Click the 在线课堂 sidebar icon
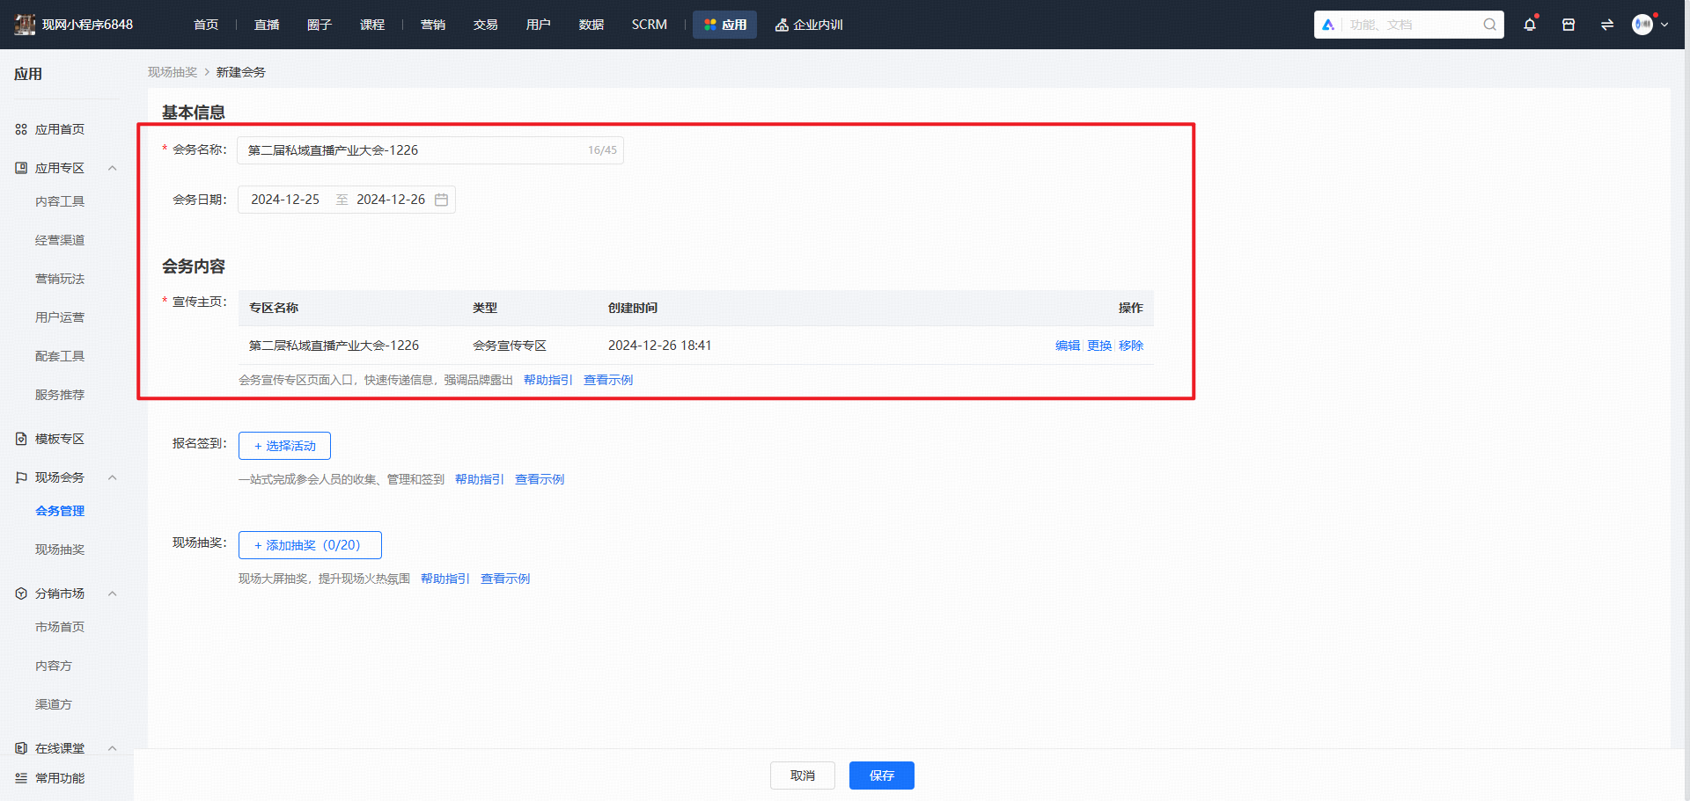 21,748
